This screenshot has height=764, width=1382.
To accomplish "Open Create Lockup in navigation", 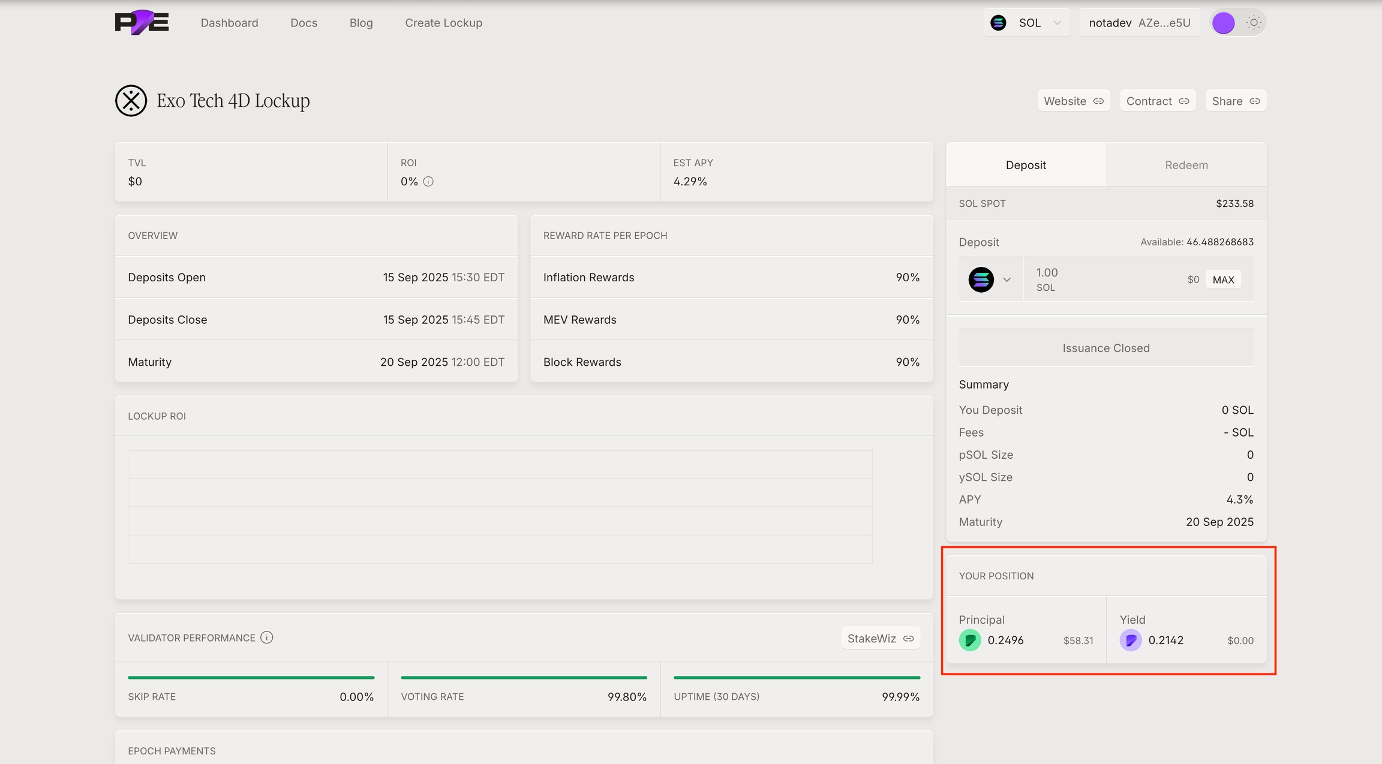I will click(x=443, y=23).
